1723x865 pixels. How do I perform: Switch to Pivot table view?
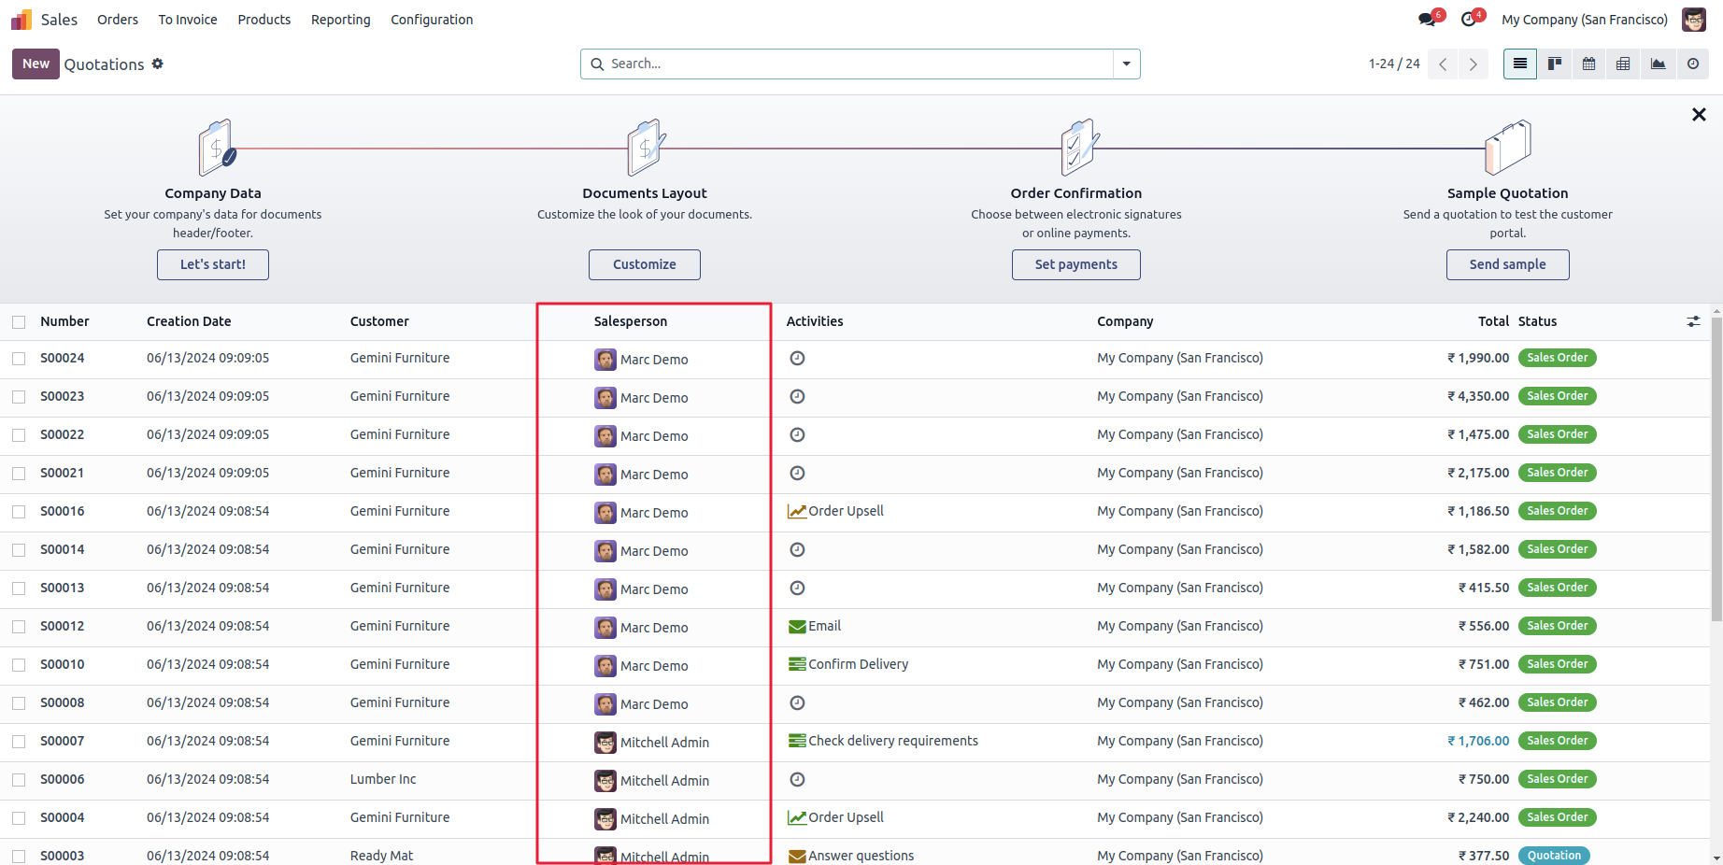pos(1623,64)
